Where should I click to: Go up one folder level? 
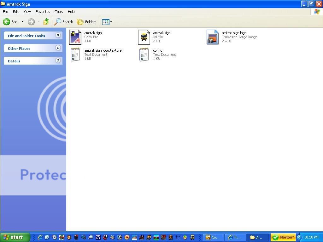click(46, 22)
